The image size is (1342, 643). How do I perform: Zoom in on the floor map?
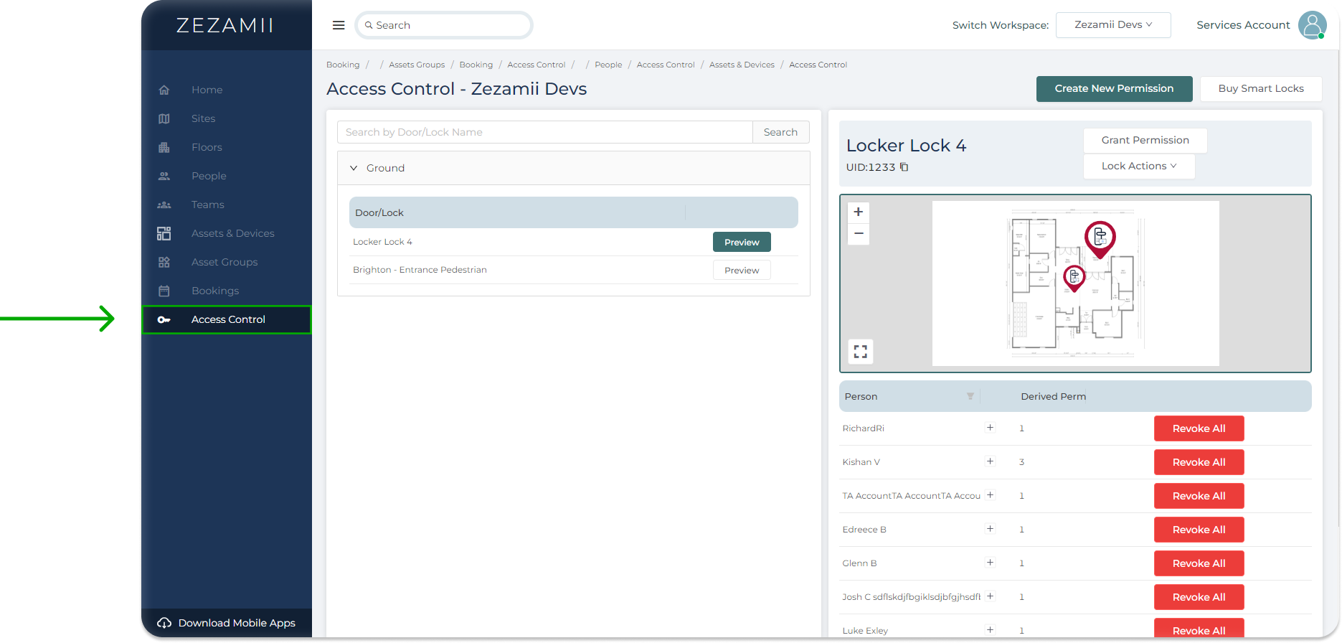coord(859,212)
